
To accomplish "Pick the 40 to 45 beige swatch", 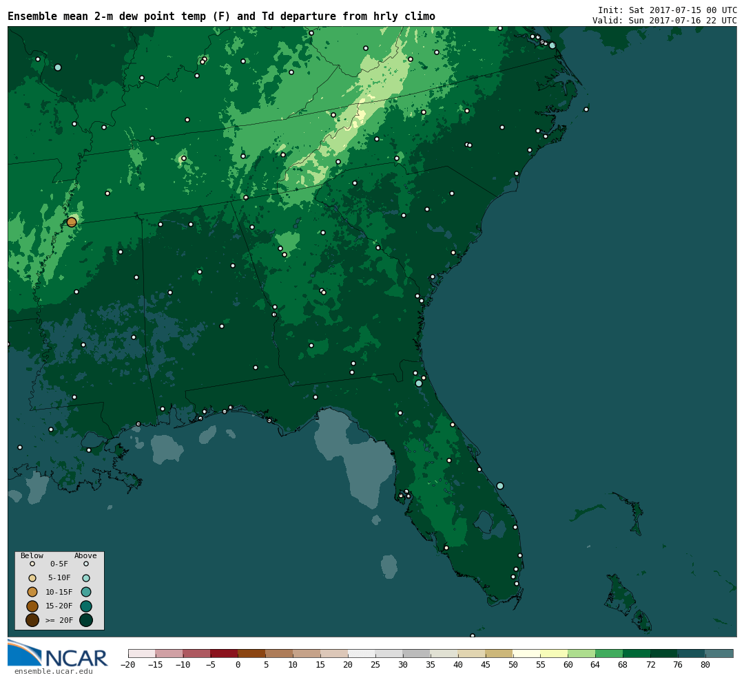I will tap(472, 653).
